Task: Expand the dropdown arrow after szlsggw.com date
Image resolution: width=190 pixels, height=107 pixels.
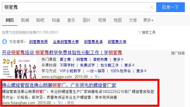Action: pyautogui.click(x=91, y=77)
